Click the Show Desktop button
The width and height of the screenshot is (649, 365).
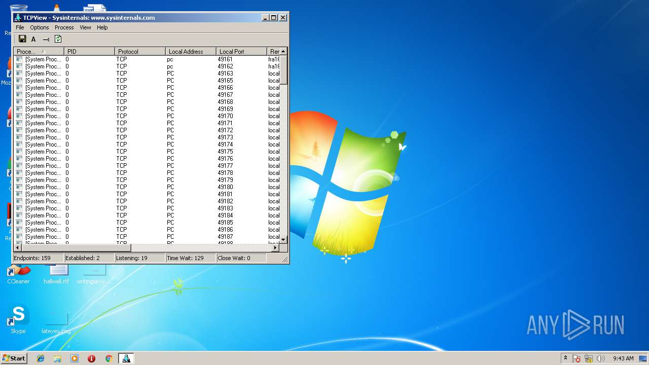644,358
